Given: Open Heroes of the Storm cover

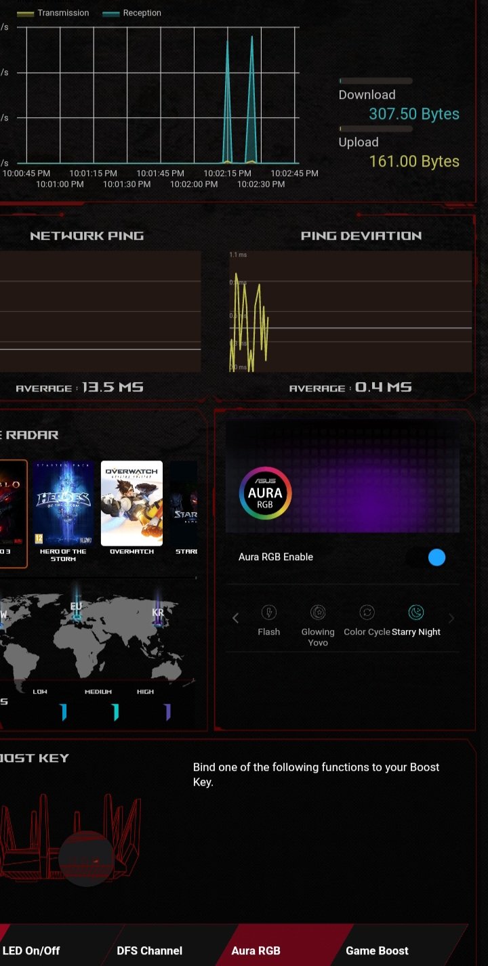Looking at the screenshot, I should [x=63, y=503].
